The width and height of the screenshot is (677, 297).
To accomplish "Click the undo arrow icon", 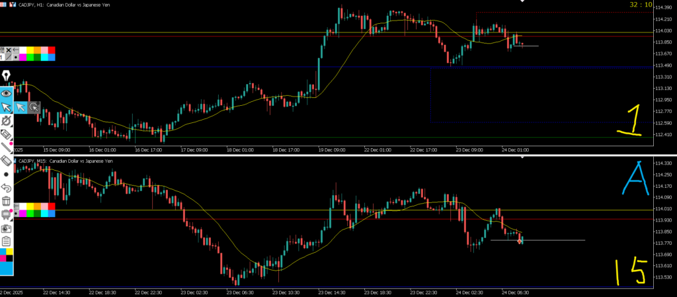I will (x=7, y=188).
